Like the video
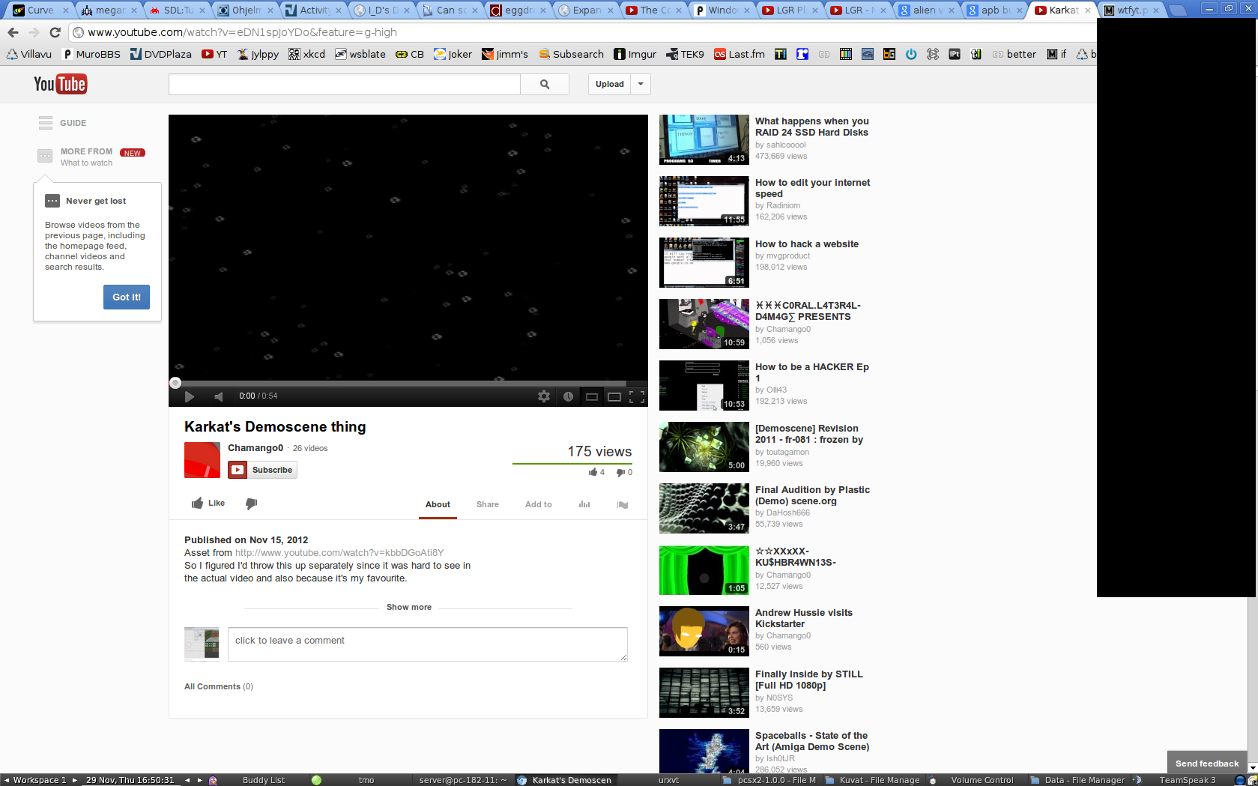This screenshot has width=1258, height=786. point(208,503)
